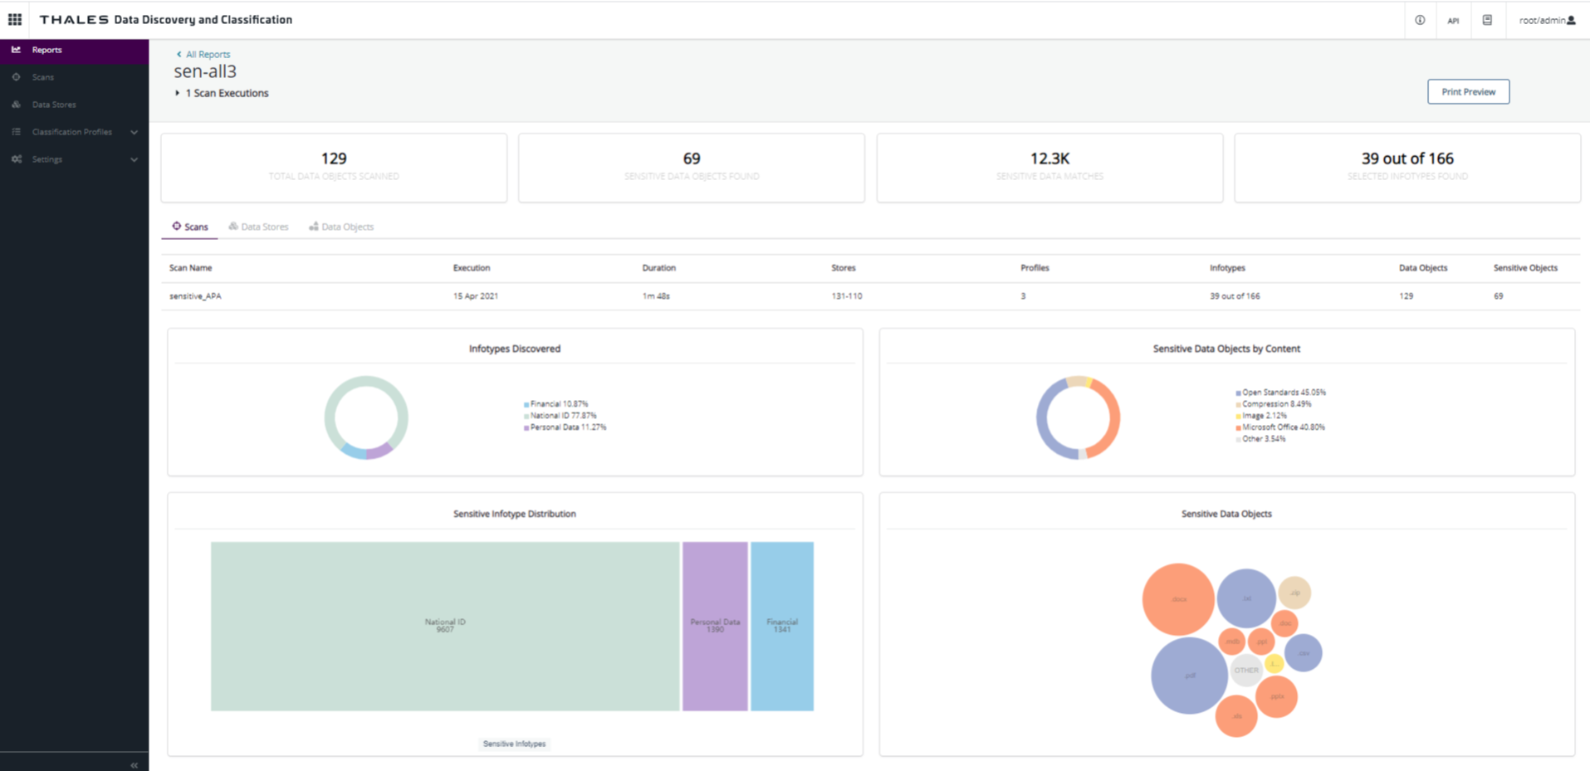Select the sensitive_APA scan row
The image size is (1590, 771).
point(196,296)
